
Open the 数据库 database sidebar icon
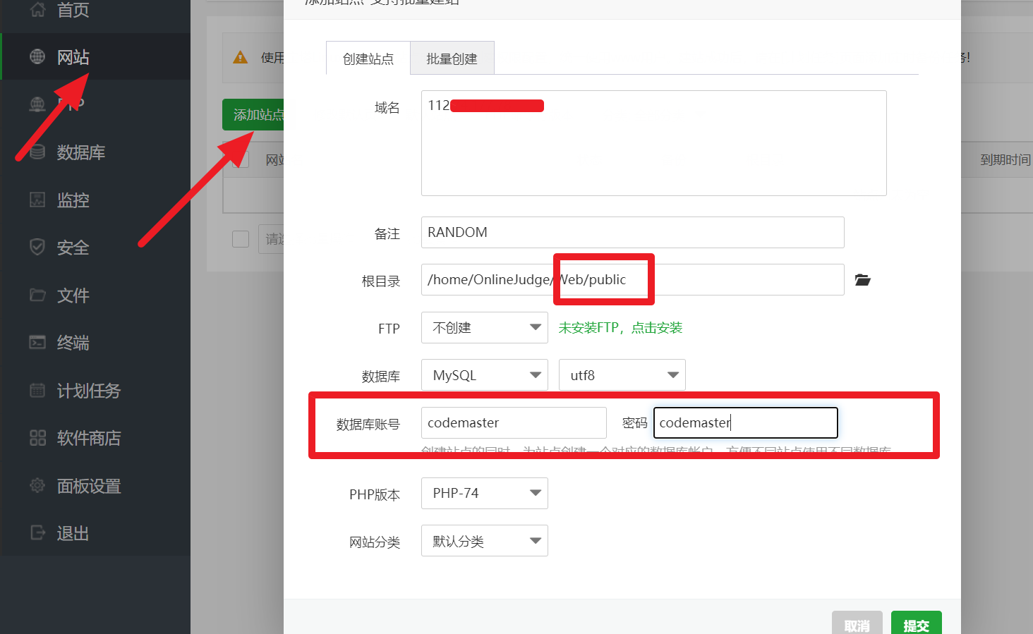point(37,152)
